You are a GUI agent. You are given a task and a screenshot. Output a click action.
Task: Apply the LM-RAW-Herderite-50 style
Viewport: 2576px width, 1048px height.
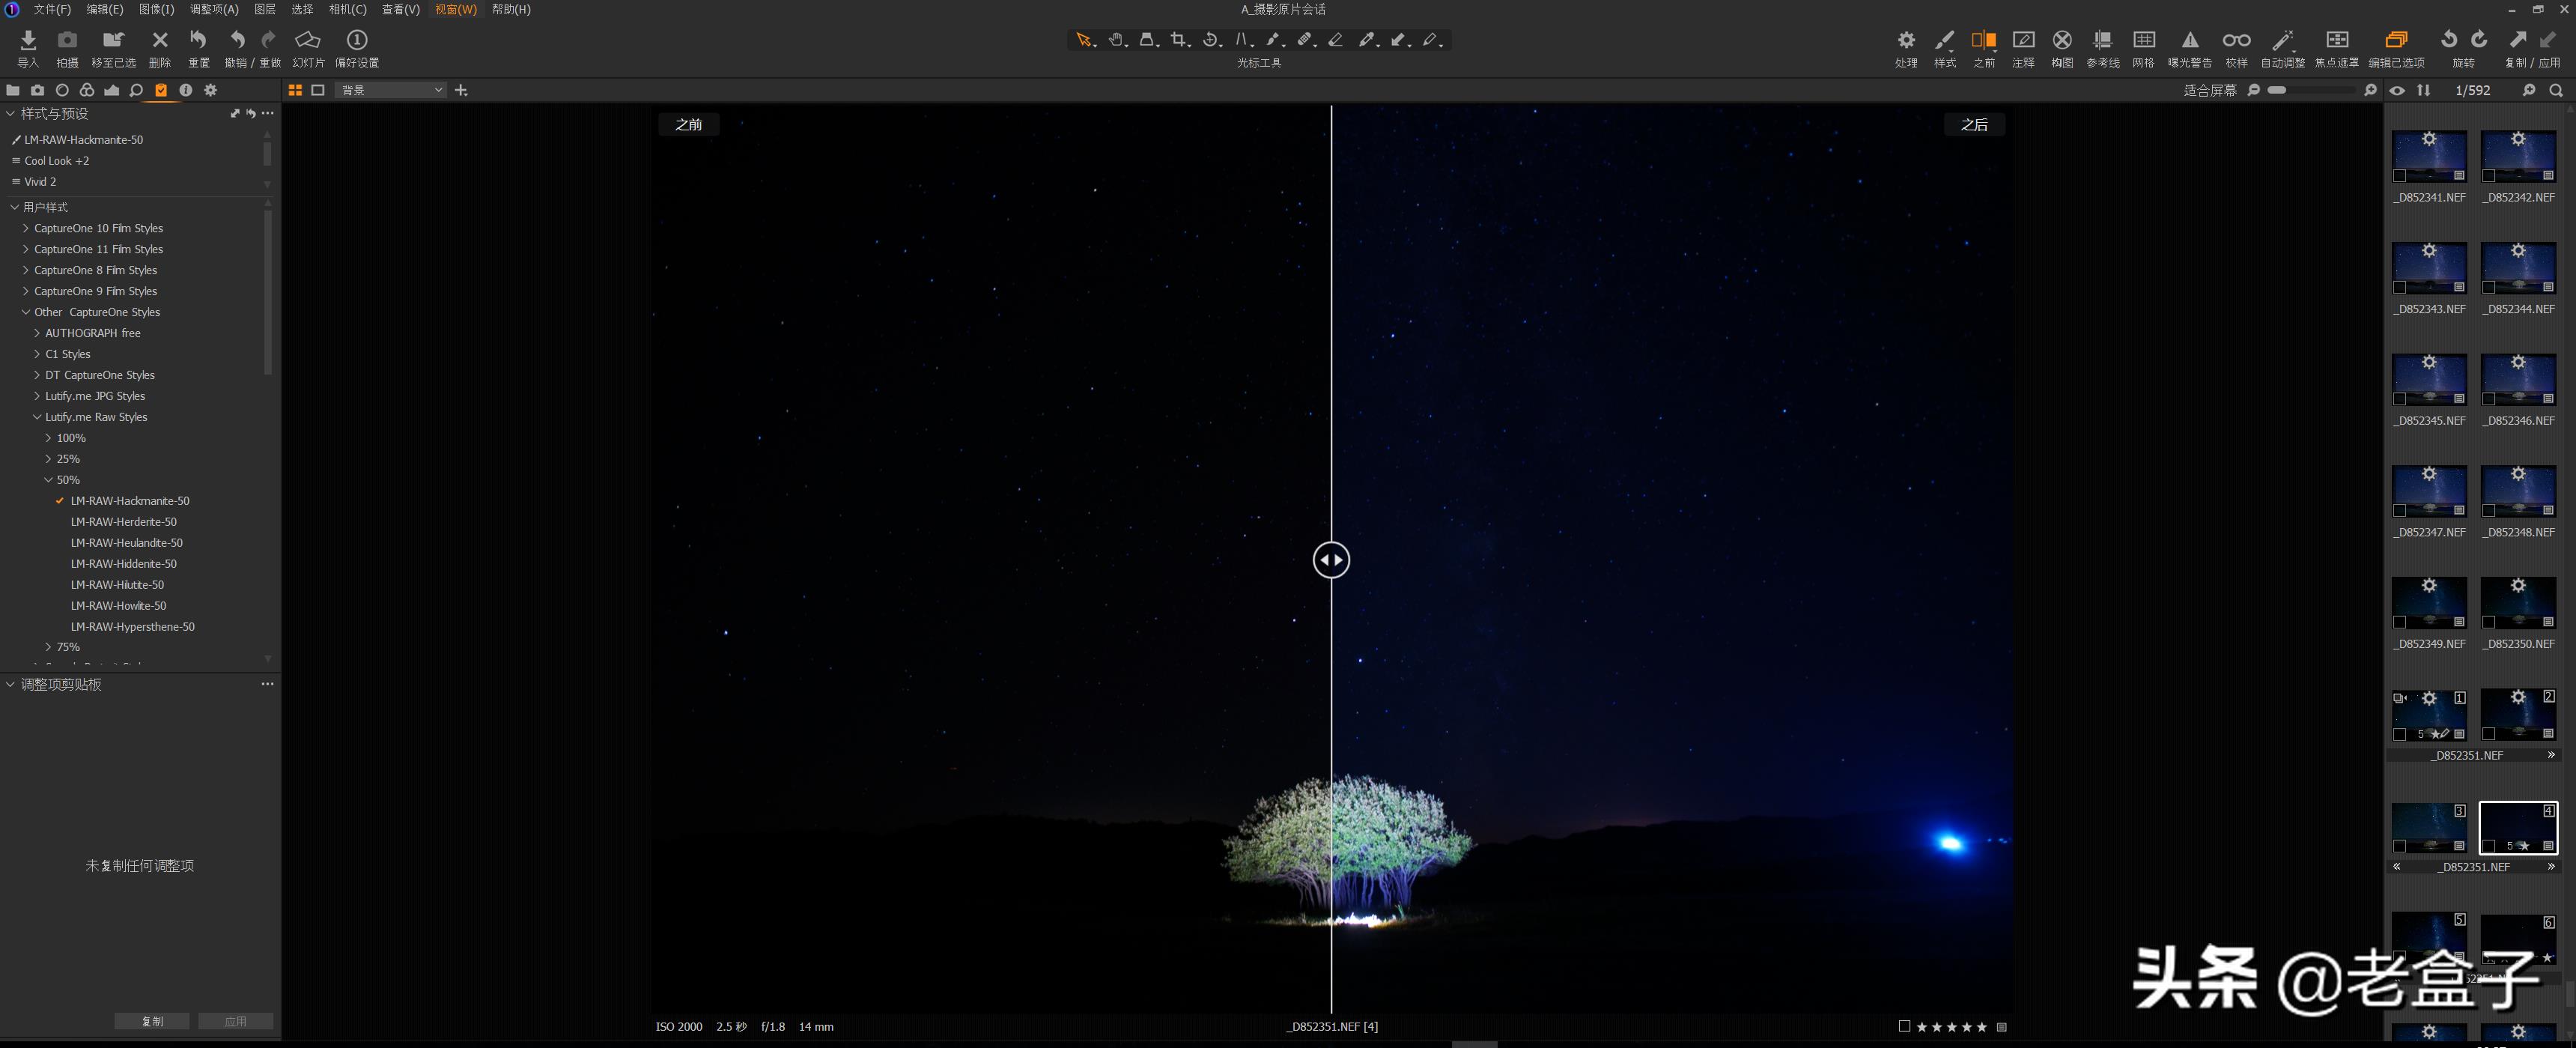click(x=123, y=522)
